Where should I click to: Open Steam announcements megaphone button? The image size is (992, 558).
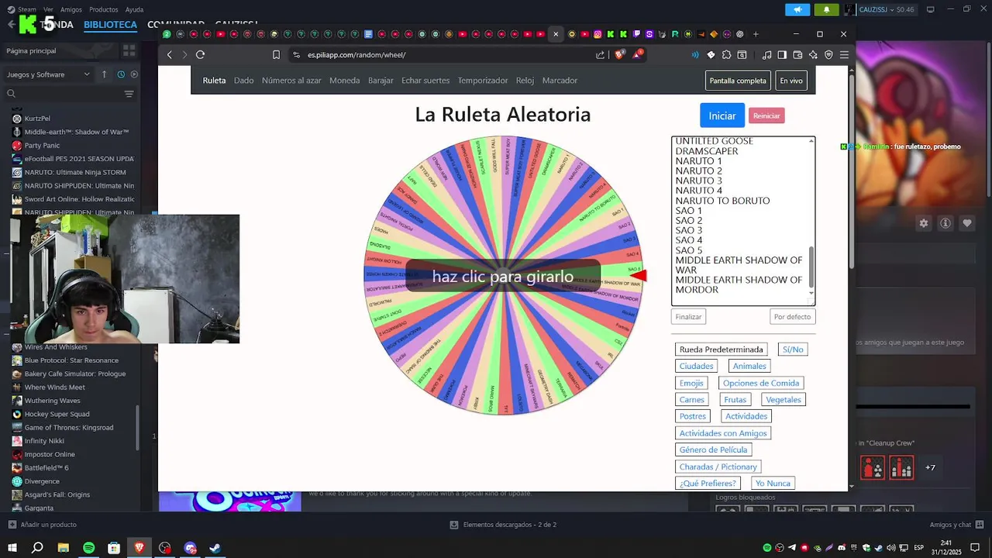[x=797, y=9]
